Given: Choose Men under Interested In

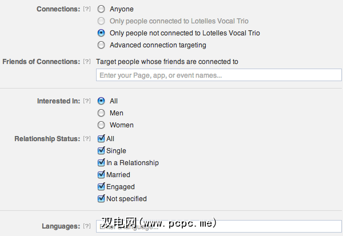Looking at the screenshot, I should 101,113.
